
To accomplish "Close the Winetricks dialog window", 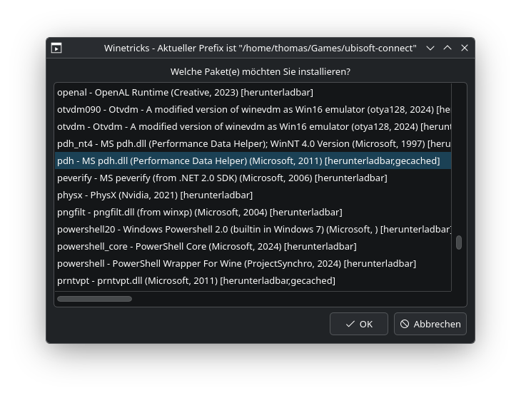I will click(465, 48).
